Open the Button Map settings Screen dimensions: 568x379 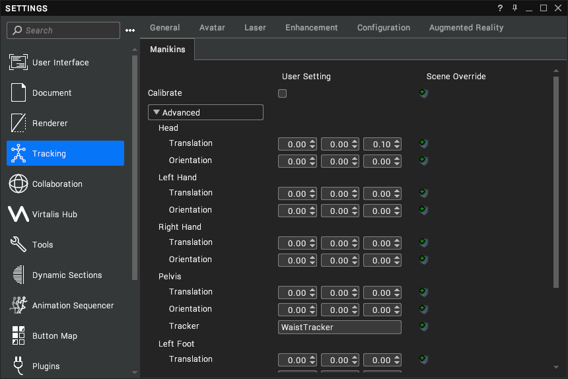pos(54,336)
